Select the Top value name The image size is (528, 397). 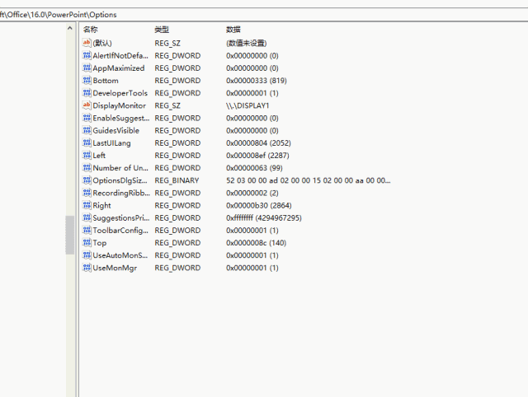coord(99,243)
